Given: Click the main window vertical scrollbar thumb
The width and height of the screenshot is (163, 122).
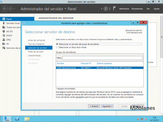Looking at the screenshot, I should click(x=162, y=37).
